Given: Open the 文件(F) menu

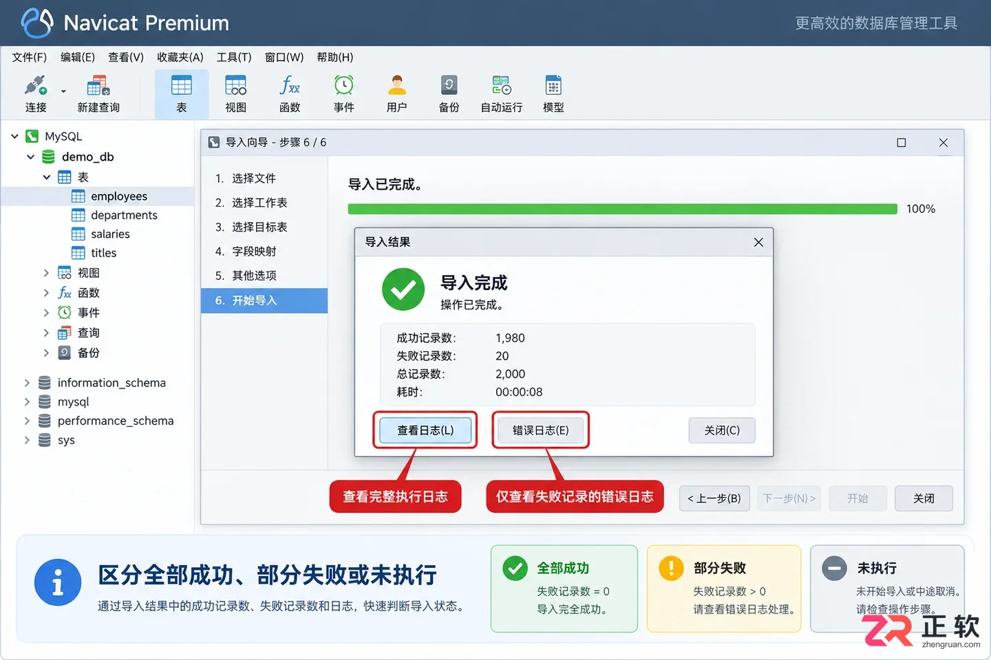Looking at the screenshot, I should pyautogui.click(x=30, y=57).
